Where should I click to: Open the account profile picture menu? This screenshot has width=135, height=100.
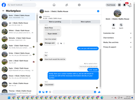[130, 5]
